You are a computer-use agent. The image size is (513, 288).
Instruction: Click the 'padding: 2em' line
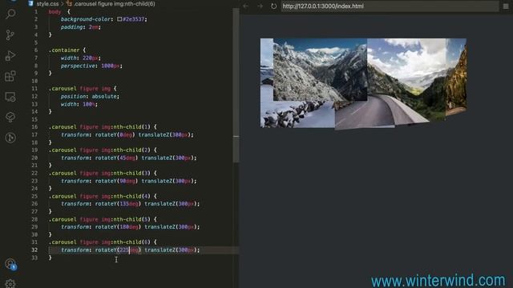click(80, 27)
